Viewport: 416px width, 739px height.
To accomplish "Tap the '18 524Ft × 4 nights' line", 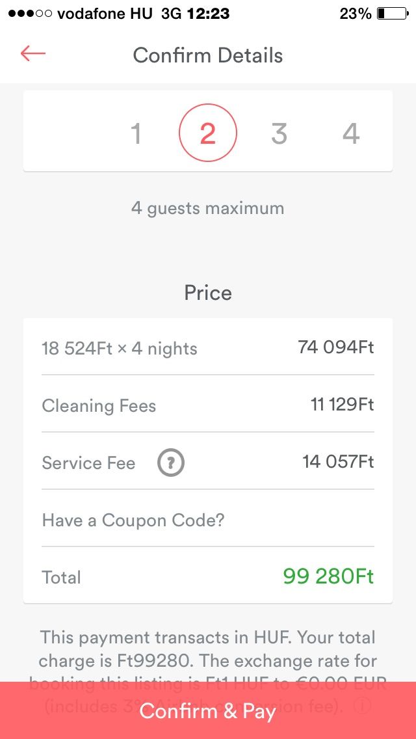I will pos(120,349).
